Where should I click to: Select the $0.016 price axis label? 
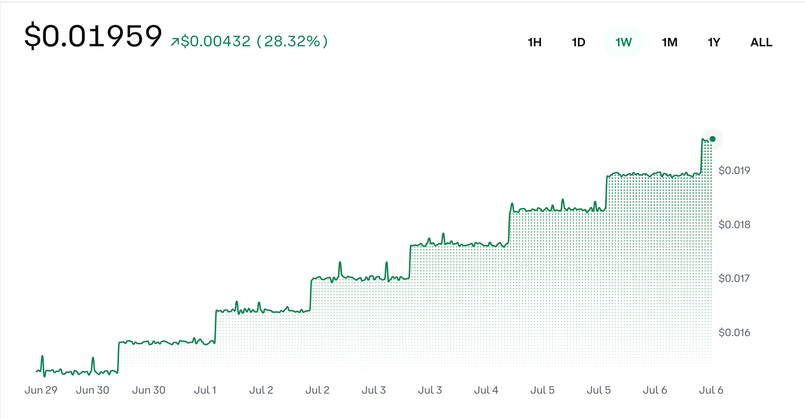(734, 332)
